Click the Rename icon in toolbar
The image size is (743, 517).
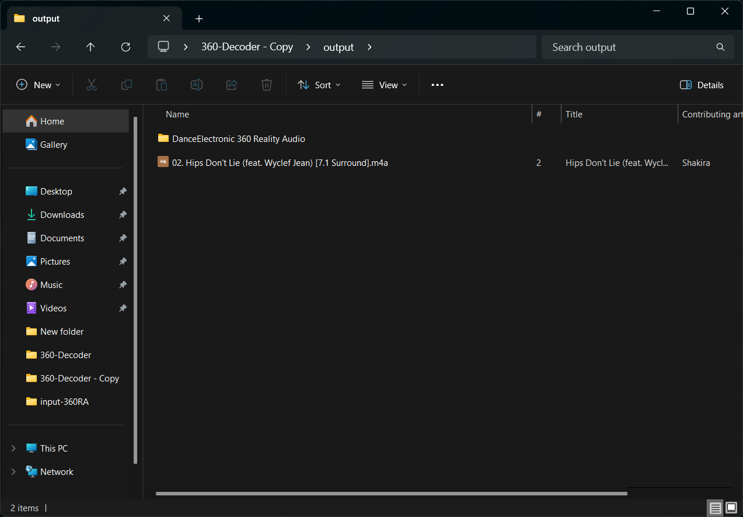pyautogui.click(x=197, y=85)
